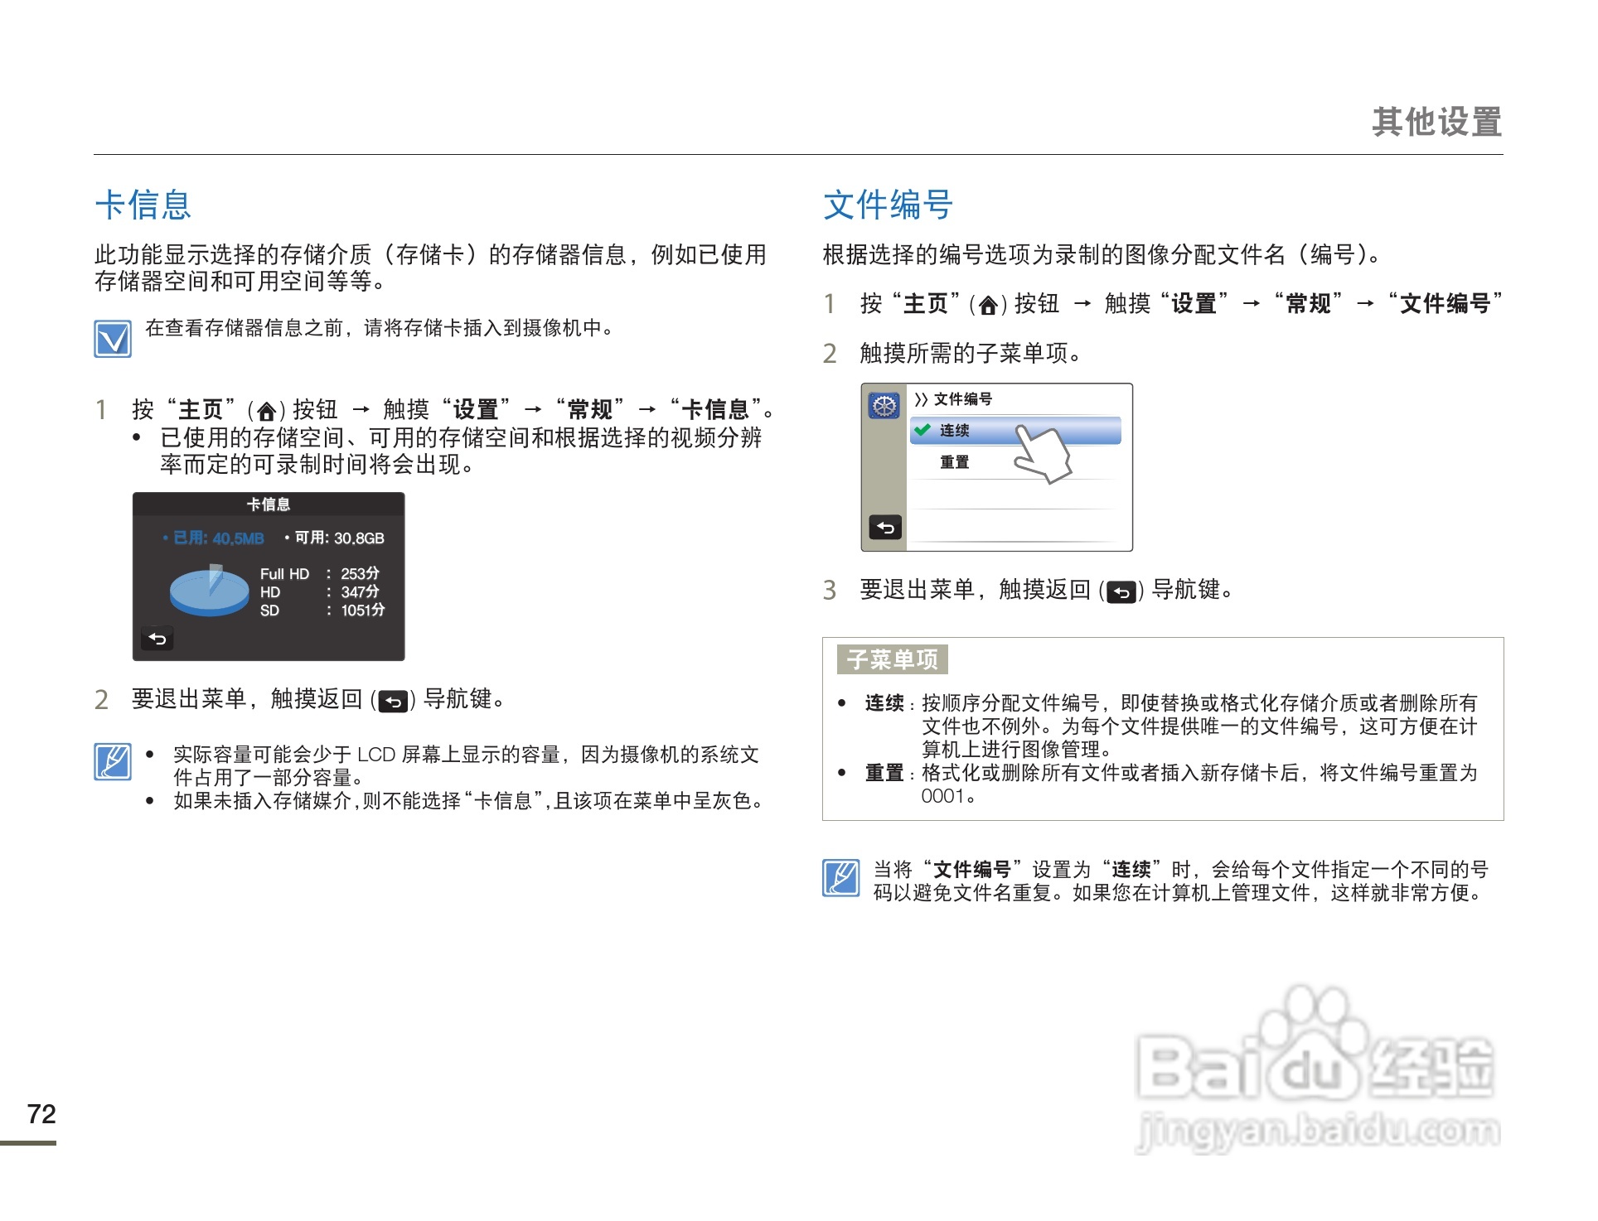The width and height of the screenshot is (1598, 1221).
Task: Select the 重置 option in the file number menu
Action: (x=955, y=462)
